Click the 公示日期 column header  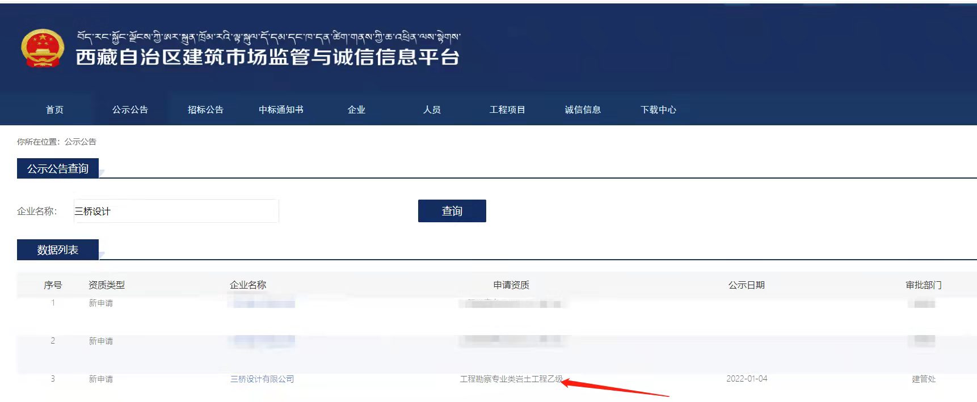(x=746, y=285)
